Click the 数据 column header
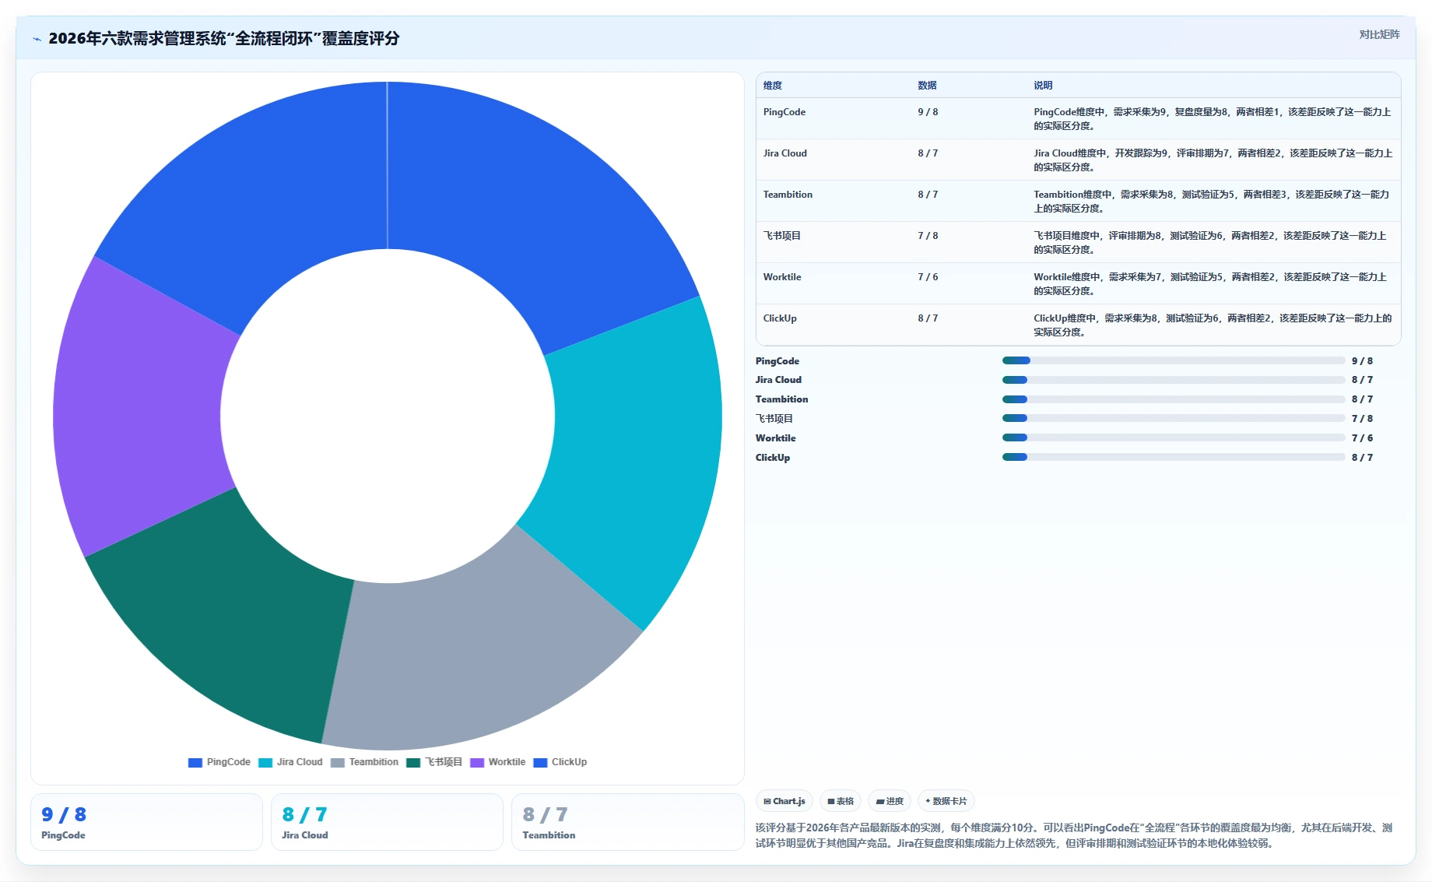This screenshot has width=1432, height=882. [927, 86]
